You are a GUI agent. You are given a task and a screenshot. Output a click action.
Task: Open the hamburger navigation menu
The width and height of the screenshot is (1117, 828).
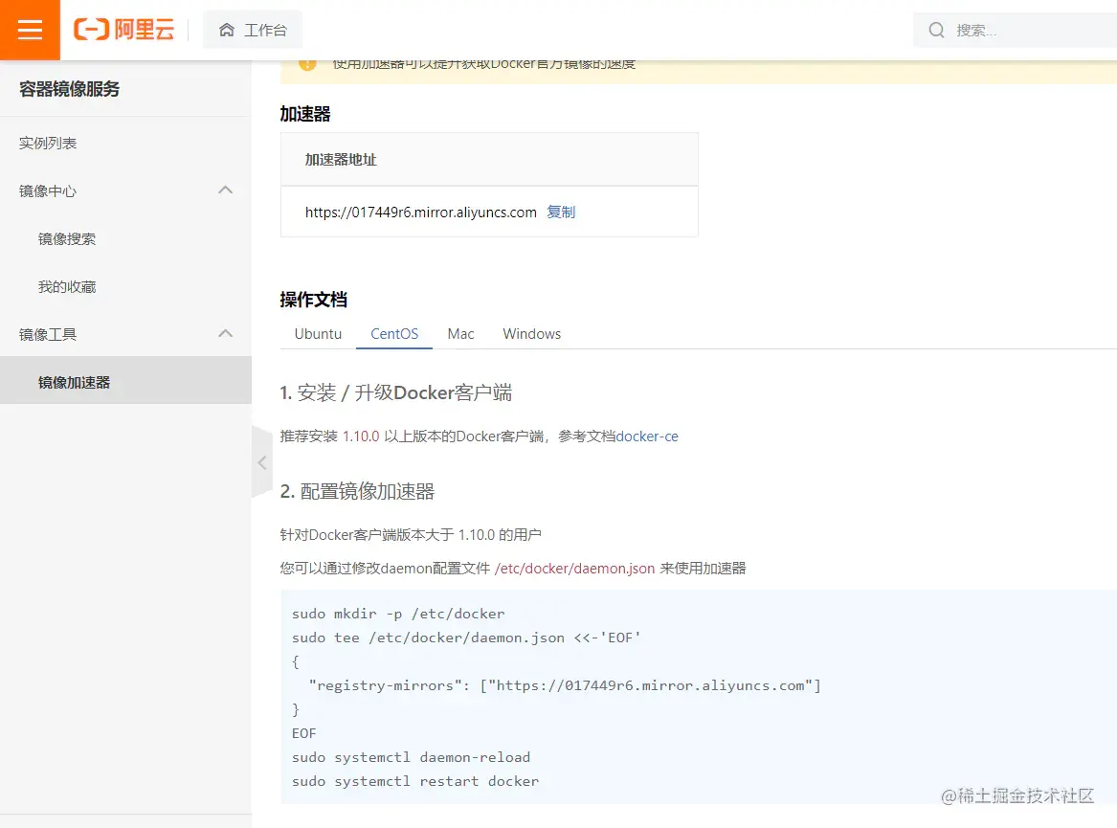(30, 30)
